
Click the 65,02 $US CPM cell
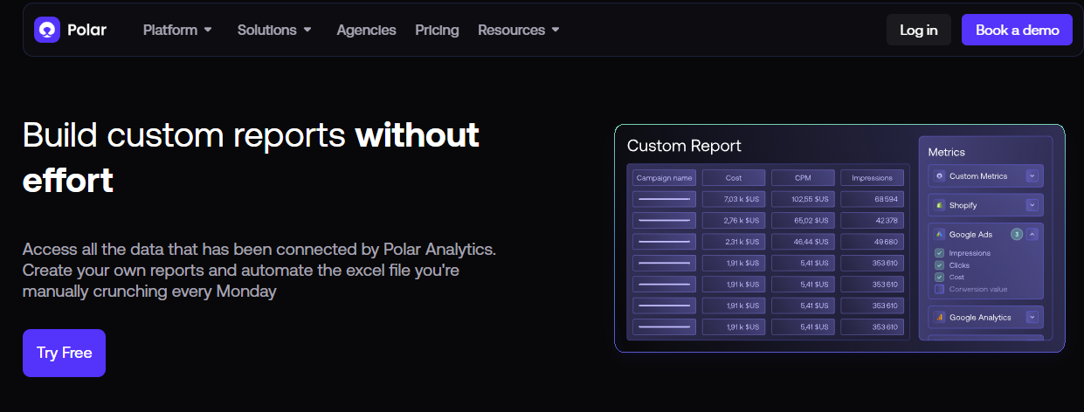point(803,220)
